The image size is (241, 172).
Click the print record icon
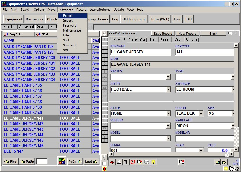click(x=119, y=162)
